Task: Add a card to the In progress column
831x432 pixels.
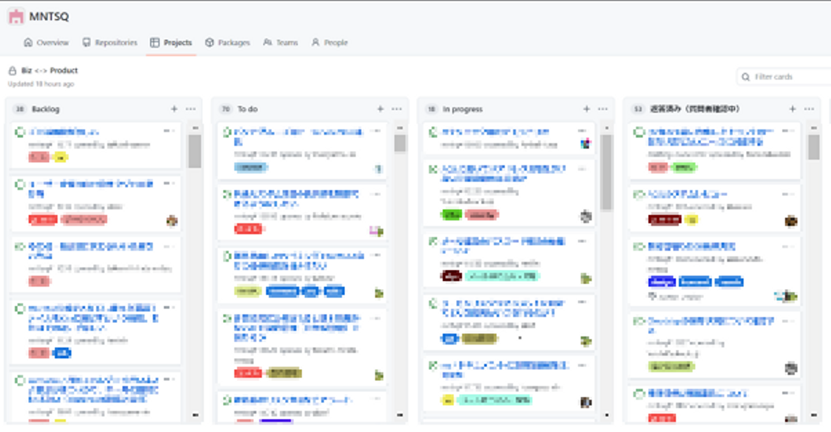Action: (x=586, y=109)
